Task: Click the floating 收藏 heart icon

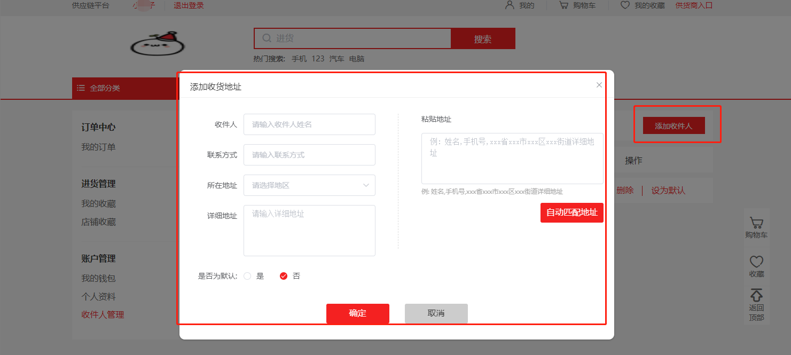Action: pos(756,262)
